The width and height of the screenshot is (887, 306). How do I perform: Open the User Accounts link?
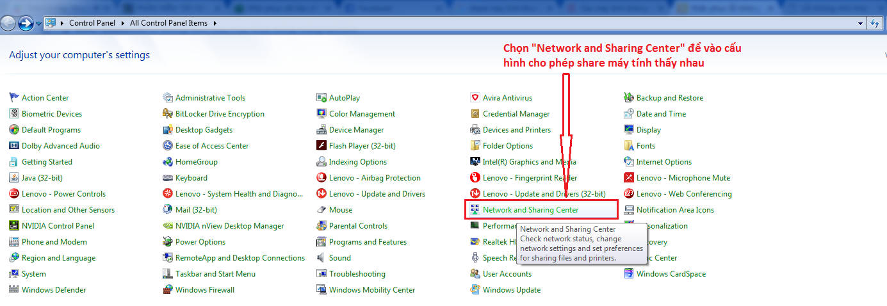coord(507,274)
